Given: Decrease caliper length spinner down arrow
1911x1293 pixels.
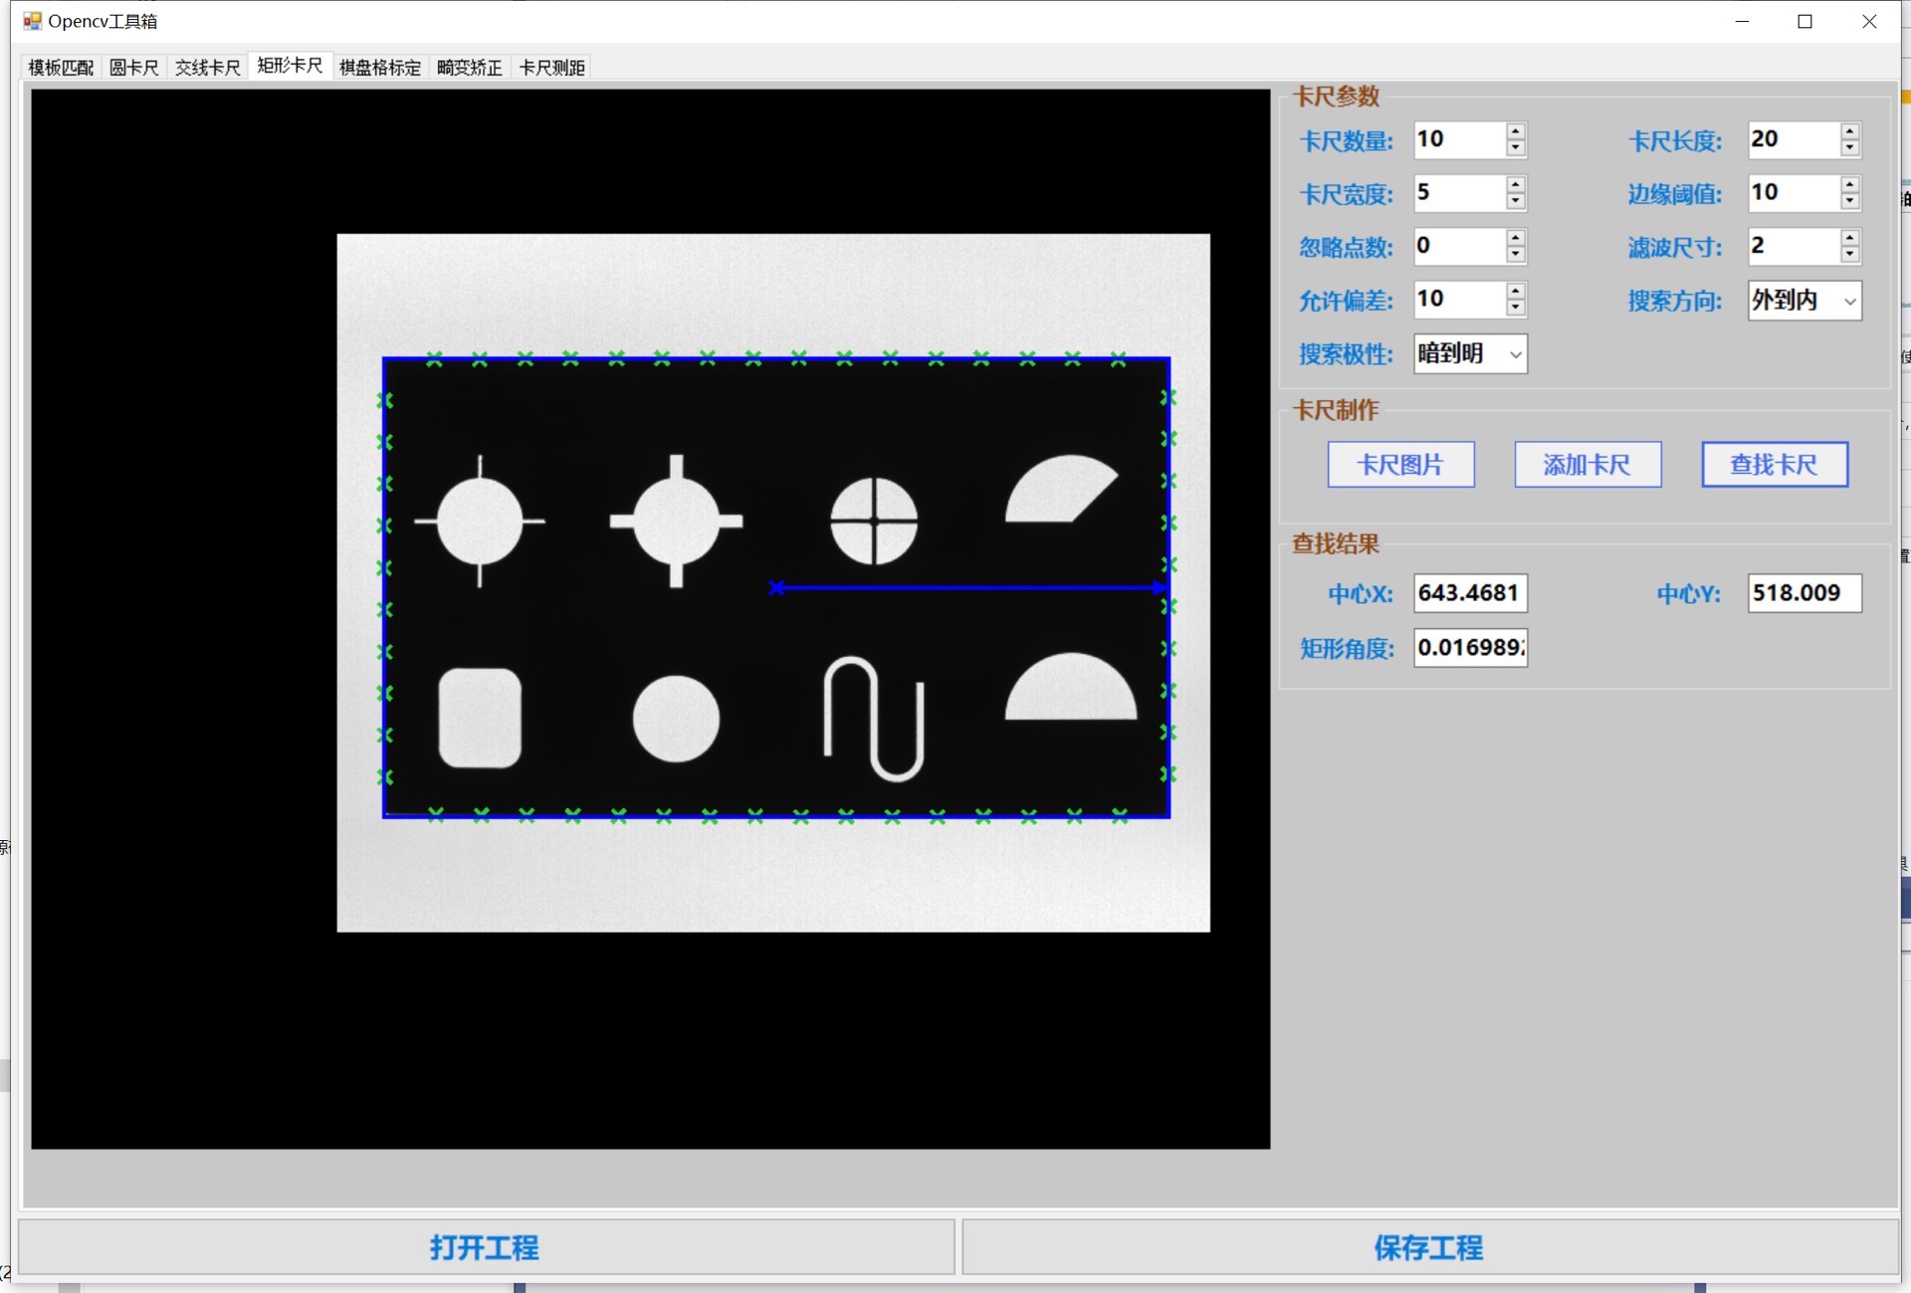Looking at the screenshot, I should pos(1849,148).
